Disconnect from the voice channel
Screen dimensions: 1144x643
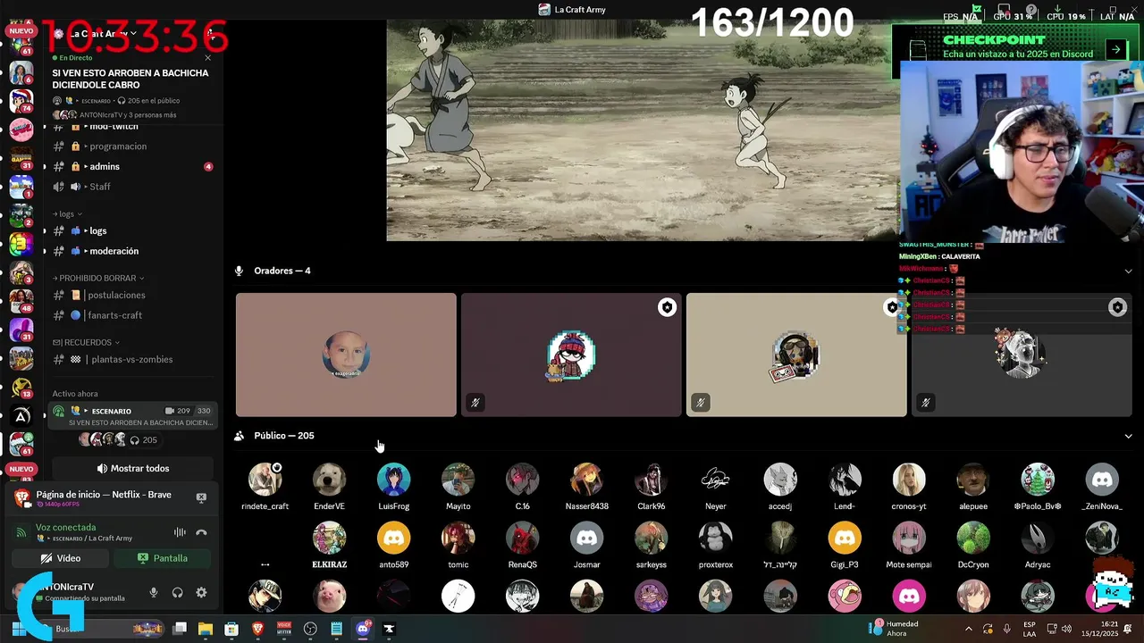click(x=201, y=532)
